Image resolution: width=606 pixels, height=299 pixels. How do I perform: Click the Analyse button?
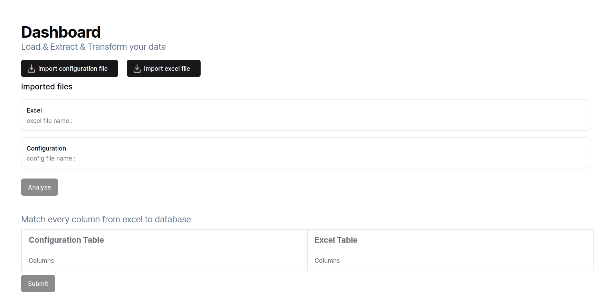click(x=39, y=187)
